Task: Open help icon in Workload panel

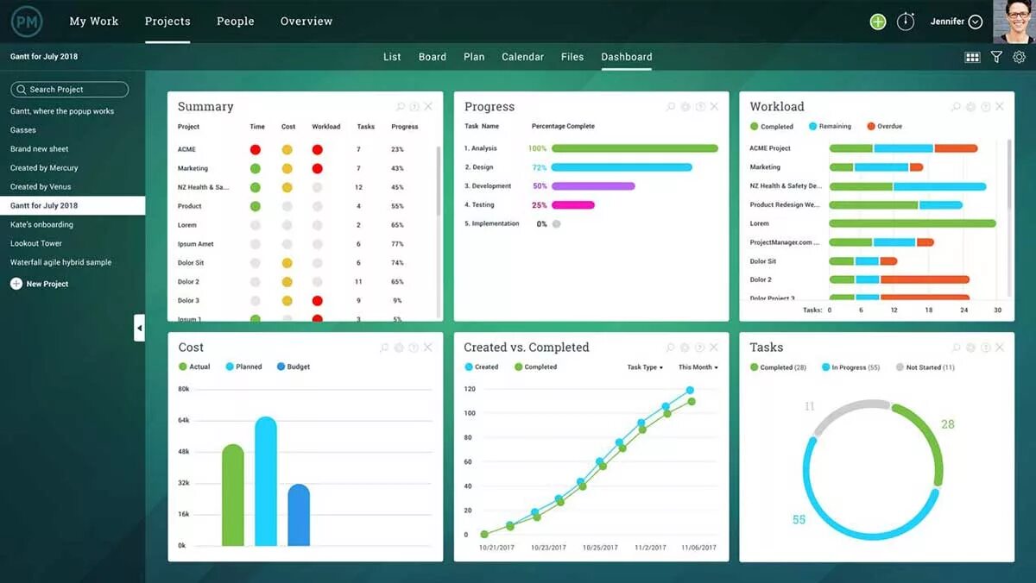Action: pos(985,107)
